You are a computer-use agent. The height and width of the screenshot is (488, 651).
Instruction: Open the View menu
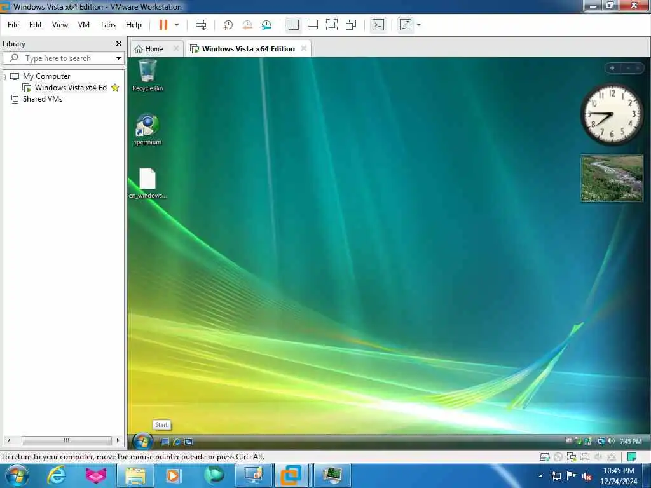[x=60, y=25]
